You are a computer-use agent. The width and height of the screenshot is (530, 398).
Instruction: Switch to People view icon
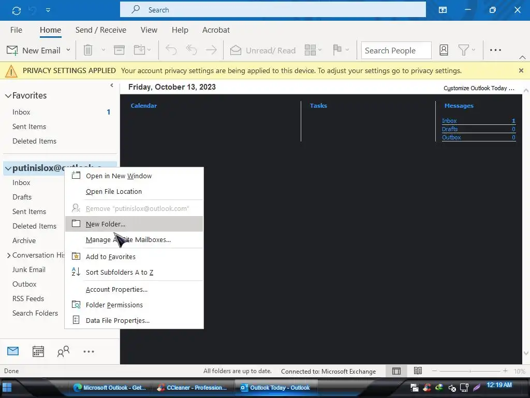tap(63, 351)
